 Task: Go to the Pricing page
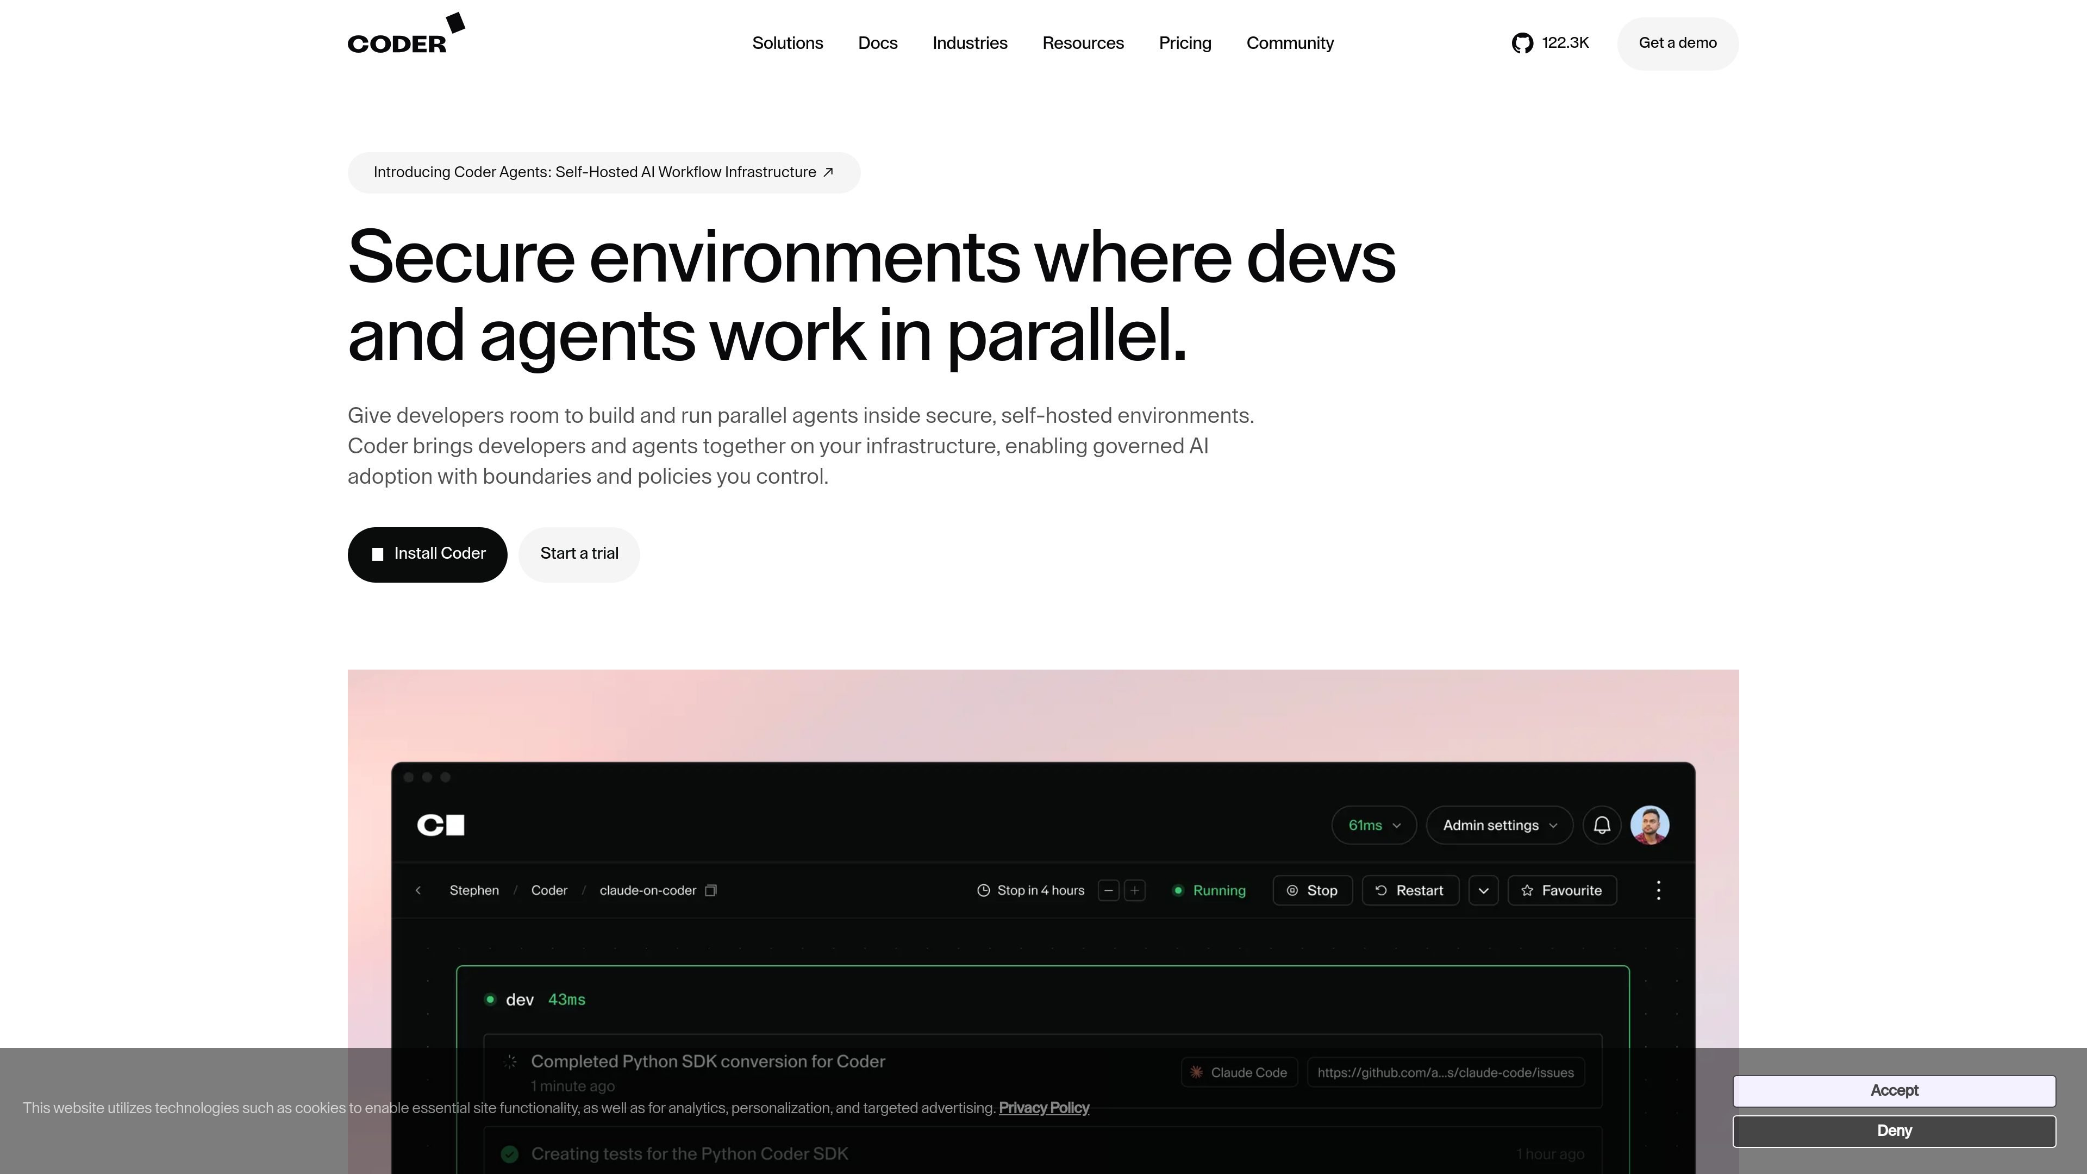coord(1185,43)
